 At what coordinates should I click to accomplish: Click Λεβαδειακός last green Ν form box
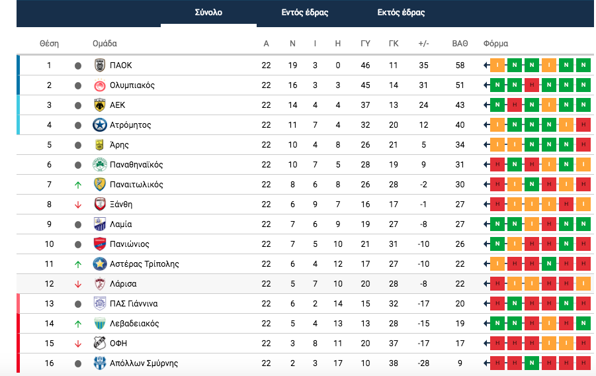coord(583,324)
